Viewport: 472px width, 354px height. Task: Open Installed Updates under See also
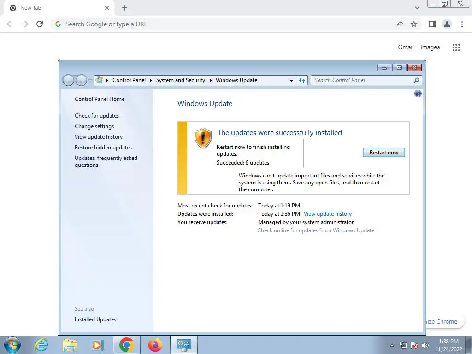pos(95,319)
